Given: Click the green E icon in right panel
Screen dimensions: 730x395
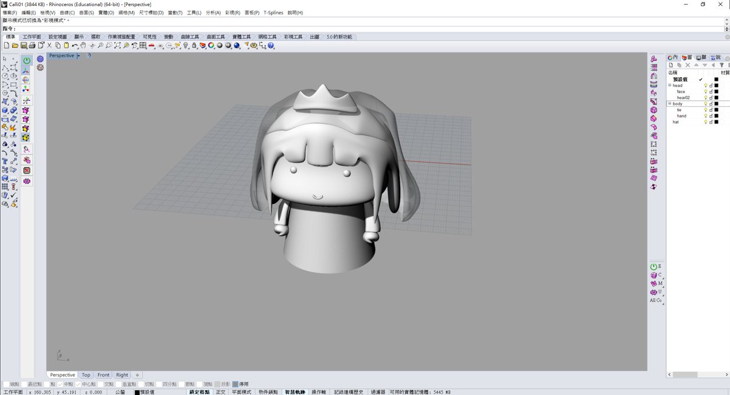Looking at the screenshot, I should pos(655,266).
